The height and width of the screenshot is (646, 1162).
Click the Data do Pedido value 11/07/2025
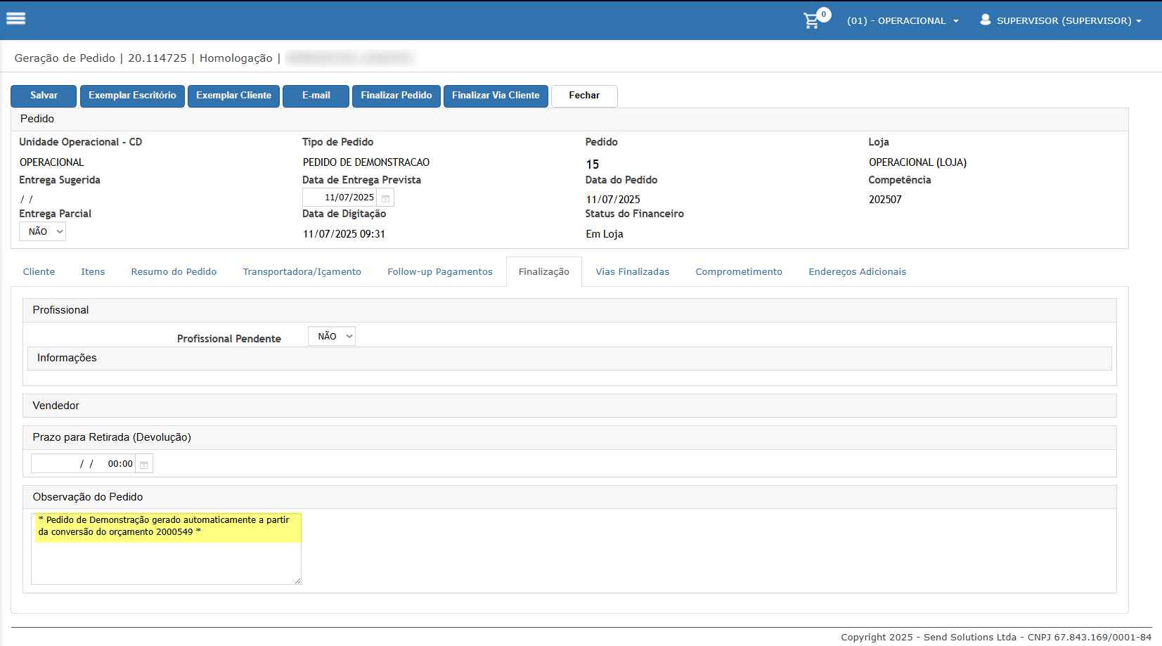pyautogui.click(x=613, y=200)
